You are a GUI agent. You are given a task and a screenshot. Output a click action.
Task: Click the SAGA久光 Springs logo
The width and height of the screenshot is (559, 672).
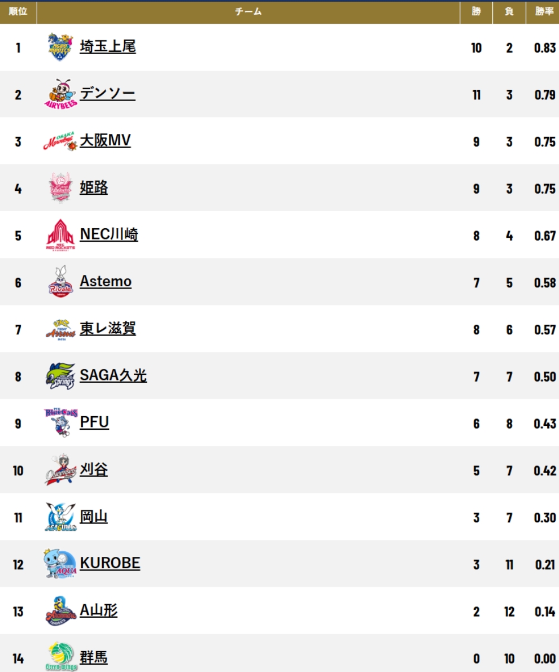click(60, 376)
